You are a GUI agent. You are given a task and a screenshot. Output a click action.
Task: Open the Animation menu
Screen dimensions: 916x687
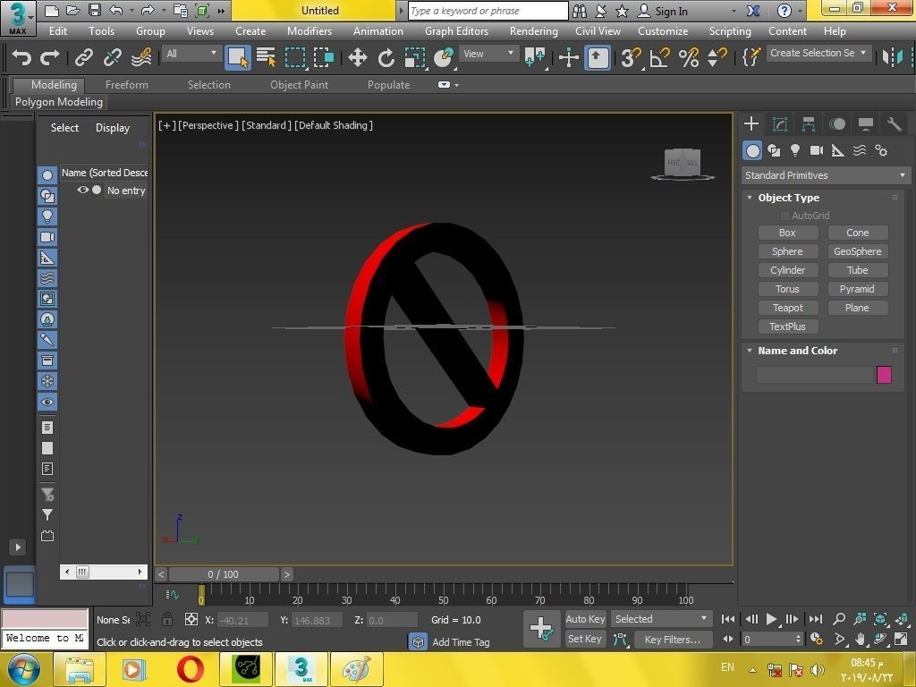pos(378,31)
